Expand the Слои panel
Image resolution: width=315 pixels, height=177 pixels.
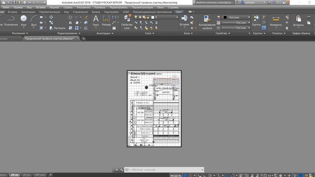click(x=149, y=33)
